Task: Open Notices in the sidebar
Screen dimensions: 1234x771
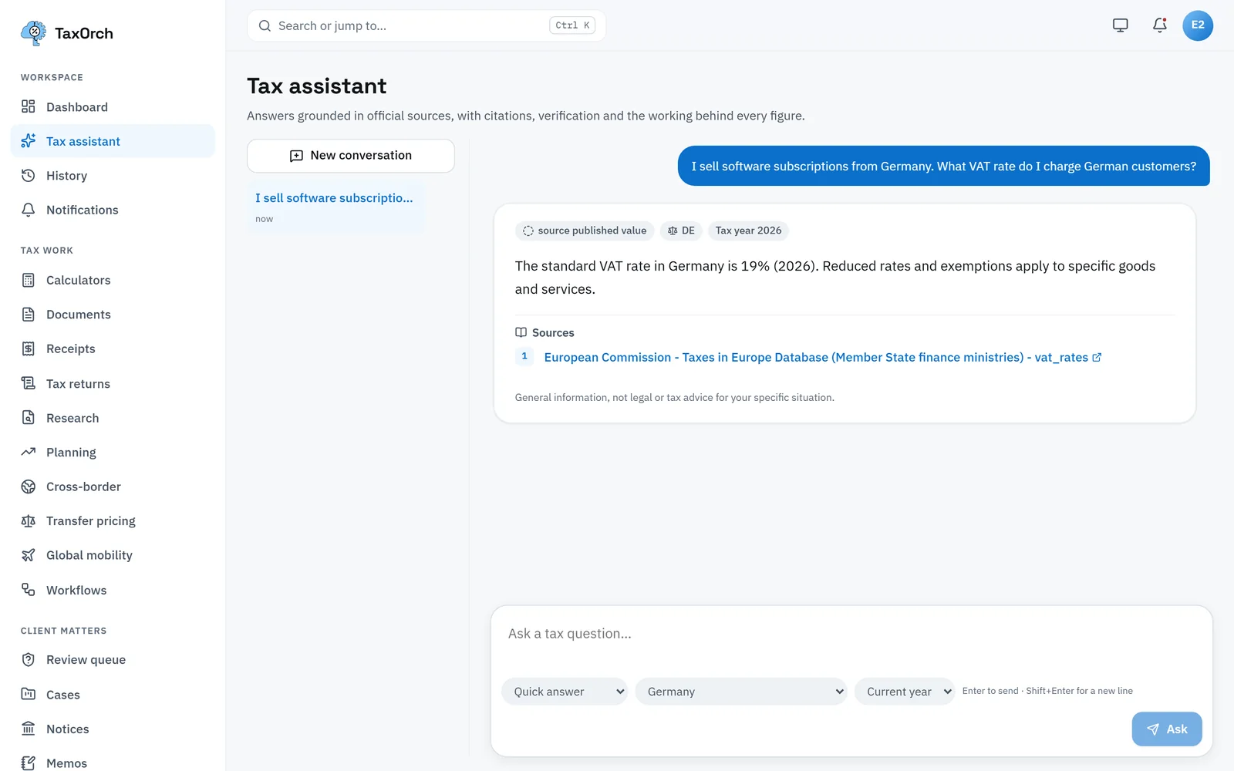Action: 113,729
